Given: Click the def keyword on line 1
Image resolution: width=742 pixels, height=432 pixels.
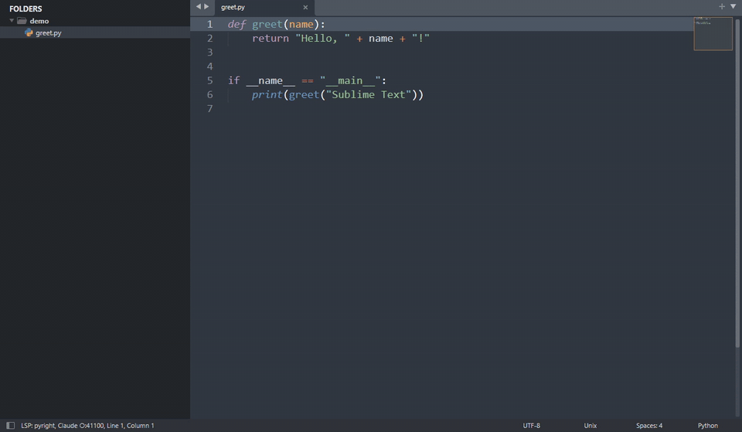Looking at the screenshot, I should (237, 24).
